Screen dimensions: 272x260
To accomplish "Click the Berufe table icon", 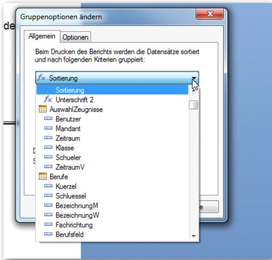I will 43,176.
